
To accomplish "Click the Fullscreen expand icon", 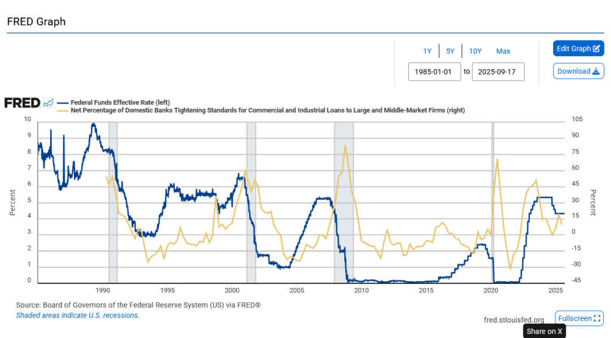I will [597, 319].
